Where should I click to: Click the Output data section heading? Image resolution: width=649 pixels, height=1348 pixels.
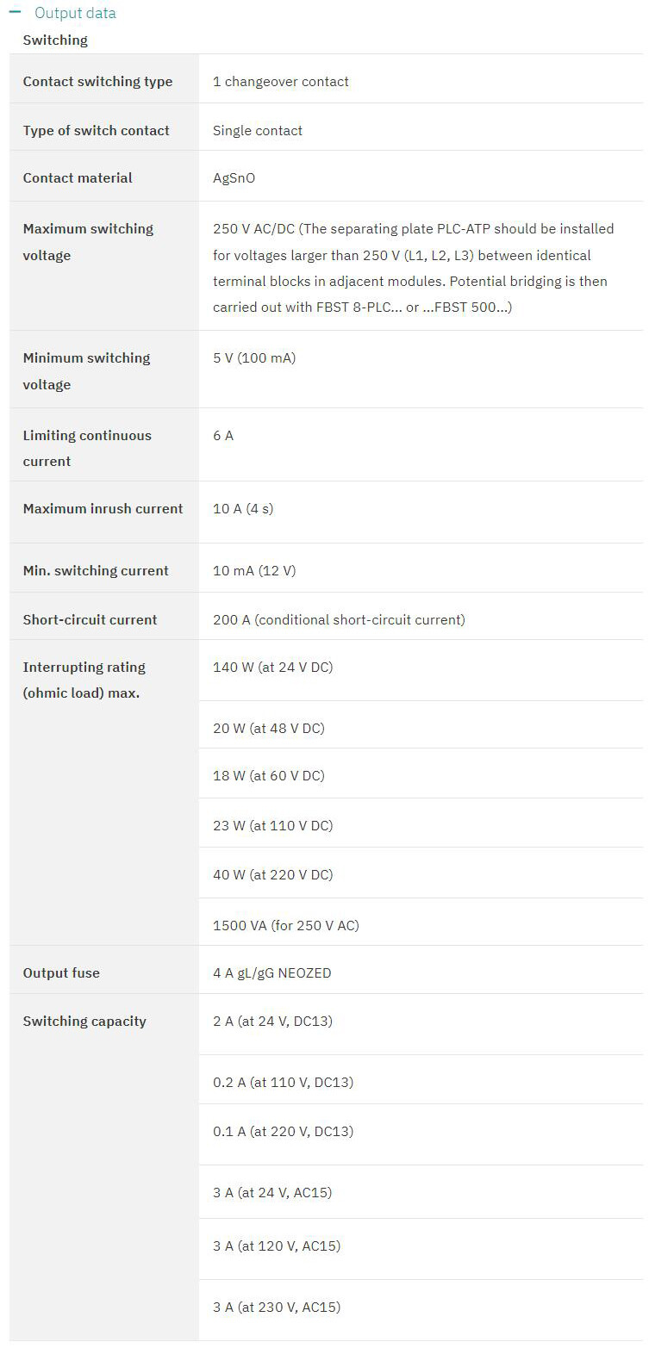(75, 13)
